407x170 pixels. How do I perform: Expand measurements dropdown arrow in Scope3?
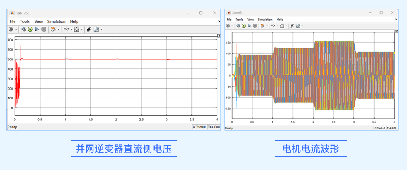(302, 26)
